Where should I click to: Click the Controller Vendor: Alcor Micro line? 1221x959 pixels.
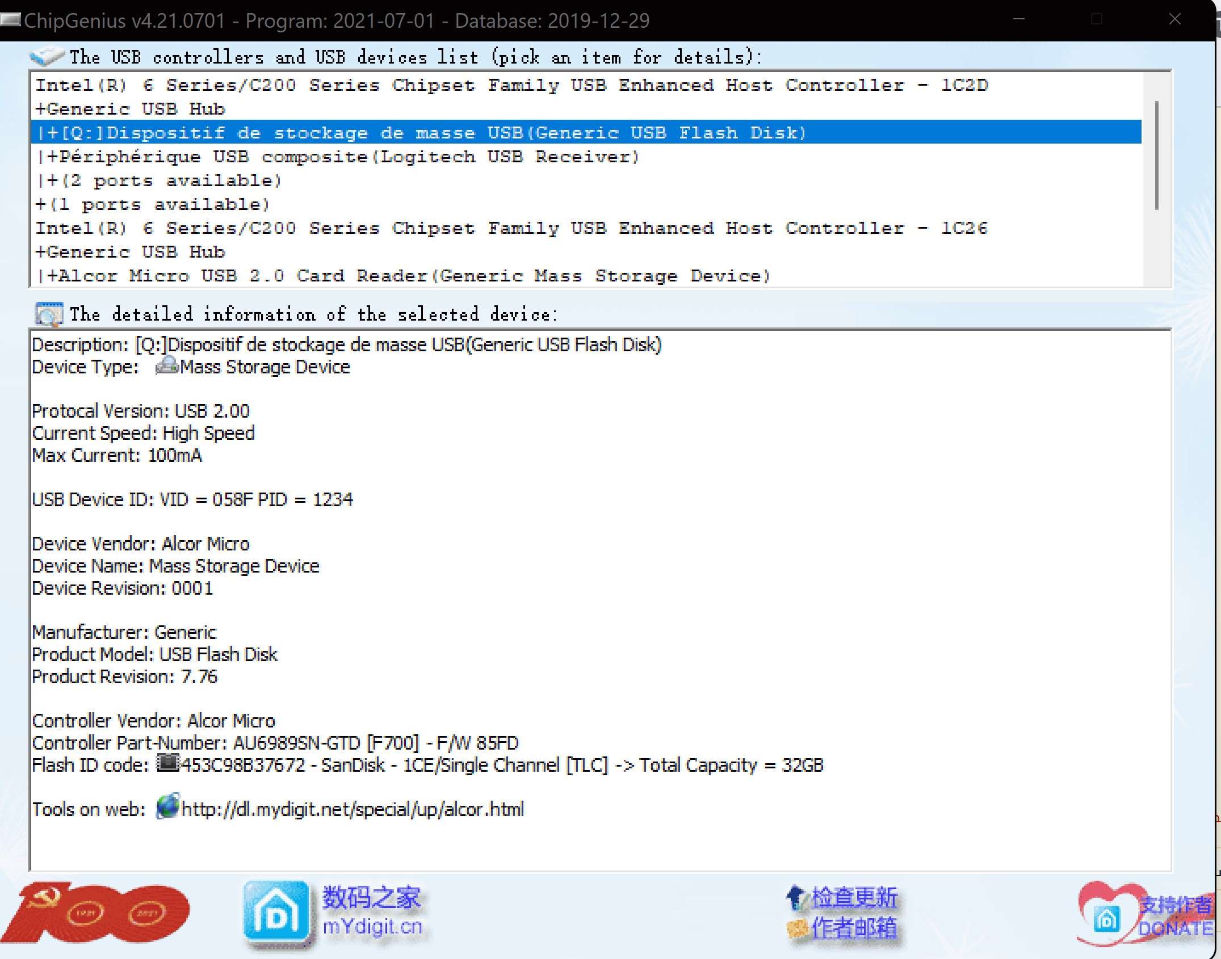153,721
